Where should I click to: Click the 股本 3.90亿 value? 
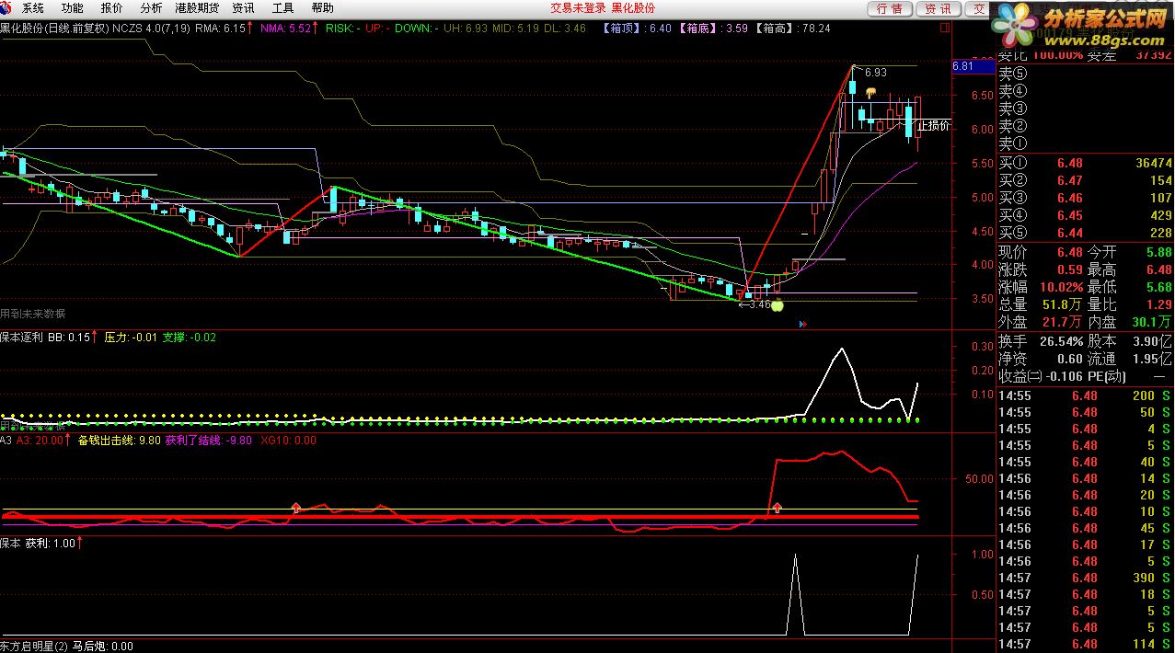pyautogui.click(x=1130, y=341)
